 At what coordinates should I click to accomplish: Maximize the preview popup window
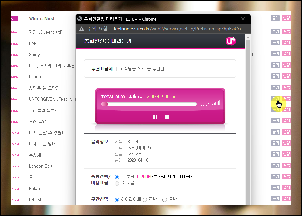(x=227, y=19)
